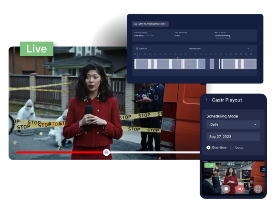Click the Scheduling Mode label
Screen dimensions: 275x211
click(x=222, y=116)
